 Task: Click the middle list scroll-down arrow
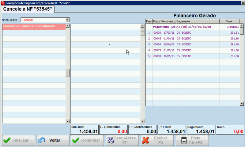[142, 121]
